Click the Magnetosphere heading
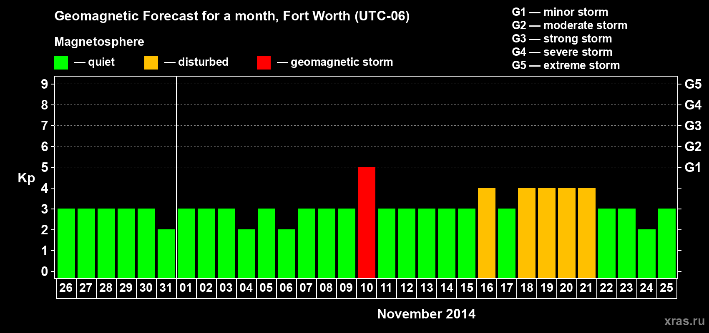The image size is (709, 333). pyautogui.click(x=99, y=42)
